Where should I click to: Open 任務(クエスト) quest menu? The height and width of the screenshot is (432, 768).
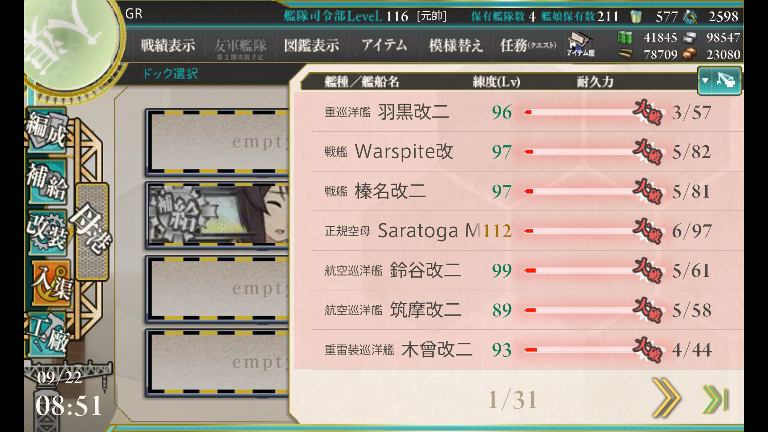[x=528, y=46]
